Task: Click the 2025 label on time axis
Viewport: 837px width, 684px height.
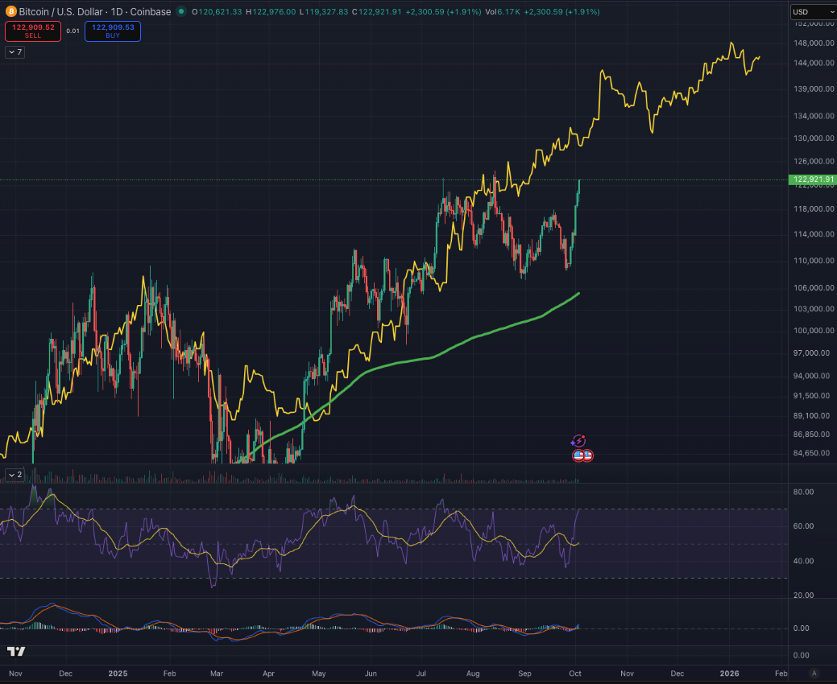Action: pyautogui.click(x=118, y=674)
